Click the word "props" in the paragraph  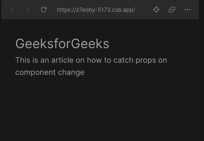tap(146, 60)
